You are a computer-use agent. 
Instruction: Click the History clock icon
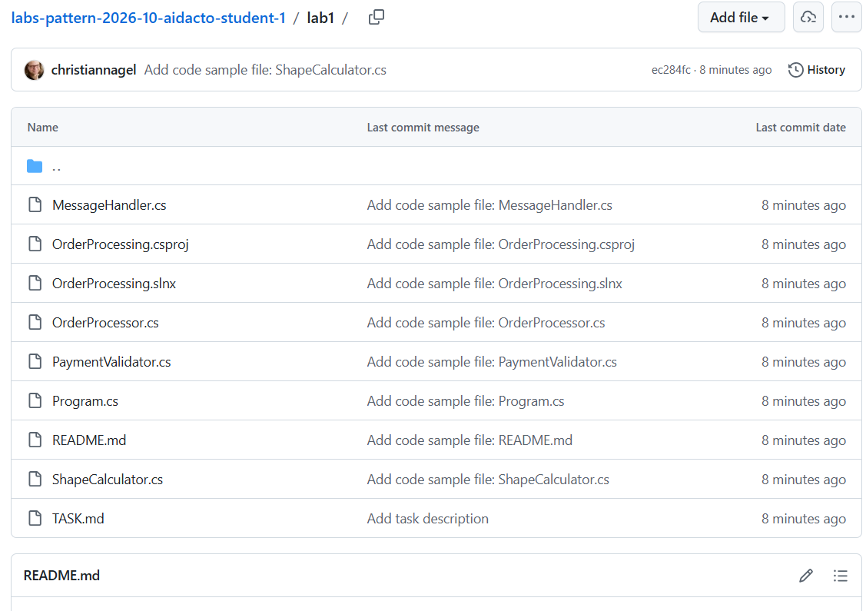point(795,70)
